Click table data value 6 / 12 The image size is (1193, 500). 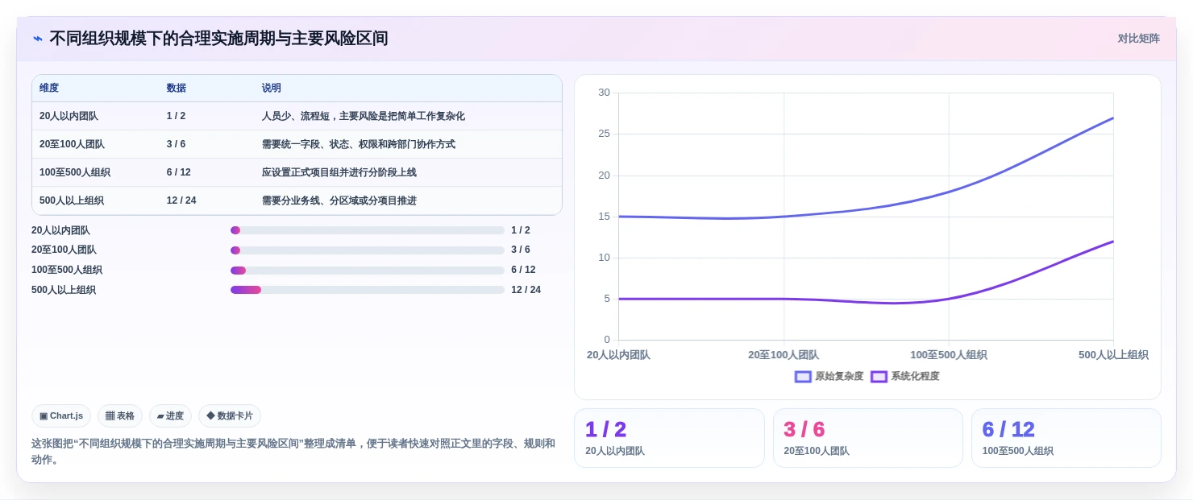(179, 172)
